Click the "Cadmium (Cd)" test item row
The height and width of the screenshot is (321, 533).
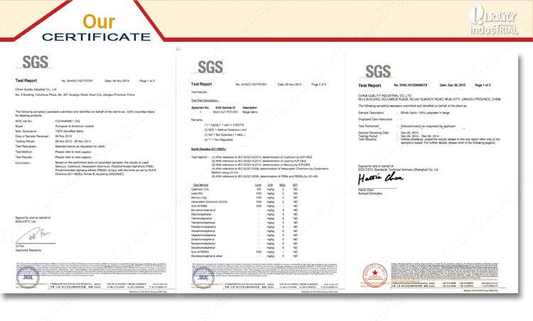[244, 189]
